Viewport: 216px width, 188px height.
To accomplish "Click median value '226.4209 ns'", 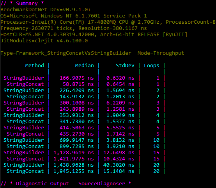I will pos(77,91).
